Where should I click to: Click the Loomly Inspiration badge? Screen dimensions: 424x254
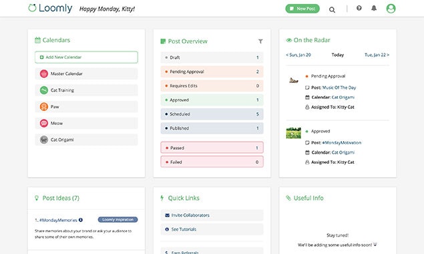point(118,220)
